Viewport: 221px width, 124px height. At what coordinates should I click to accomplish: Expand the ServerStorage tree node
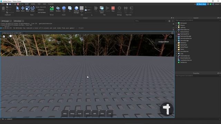point(176,41)
